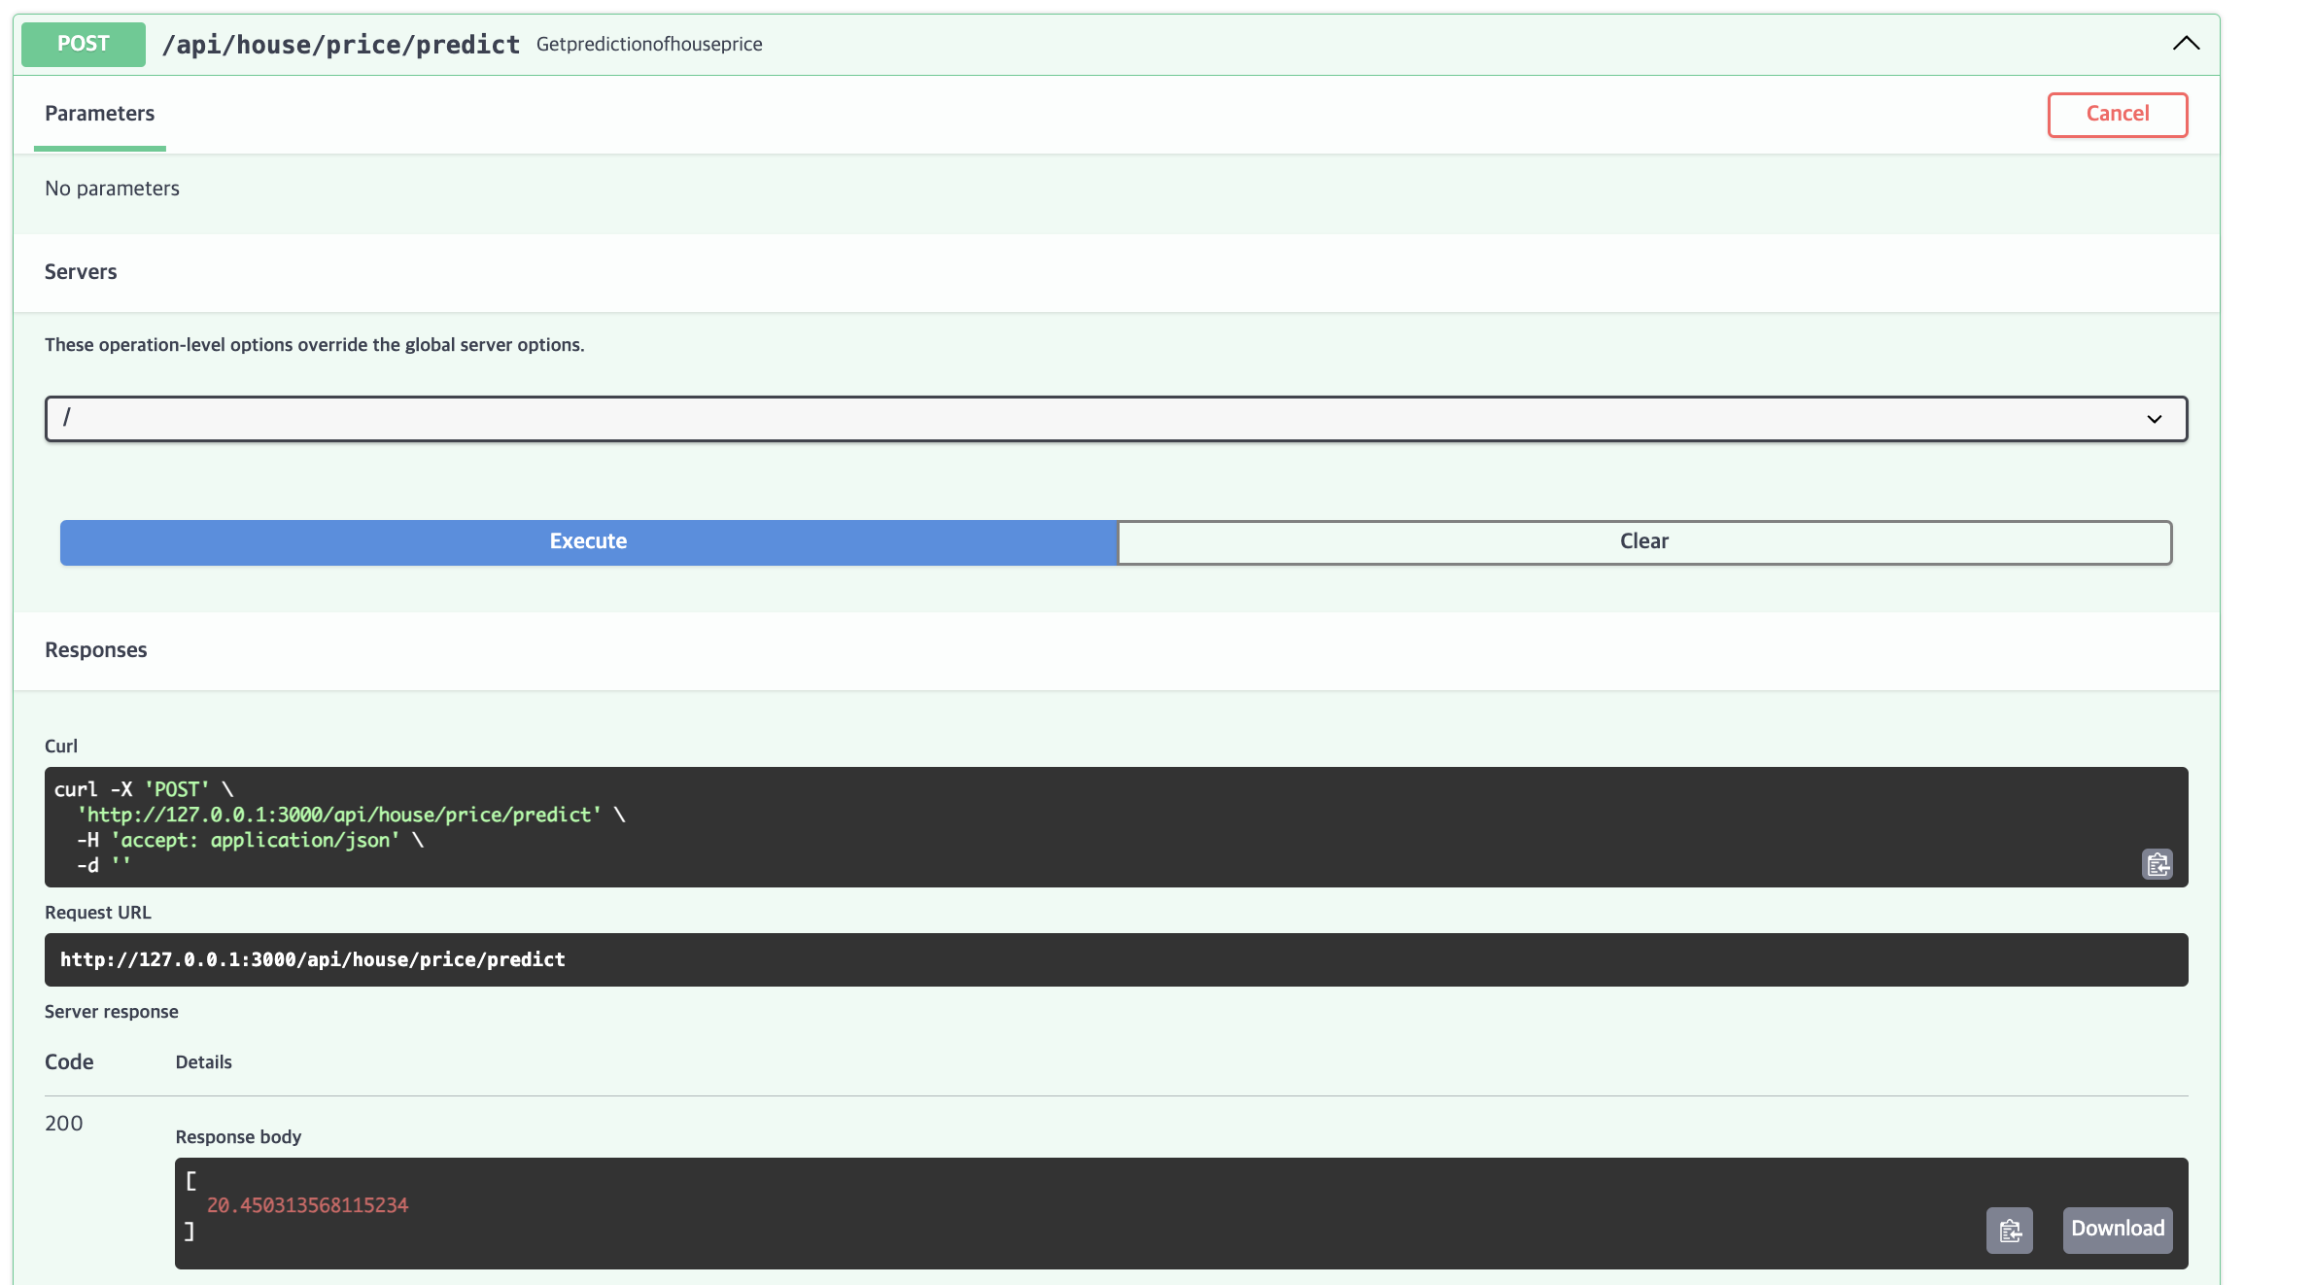Download the response body
2313x1285 pixels.
coord(2117,1229)
